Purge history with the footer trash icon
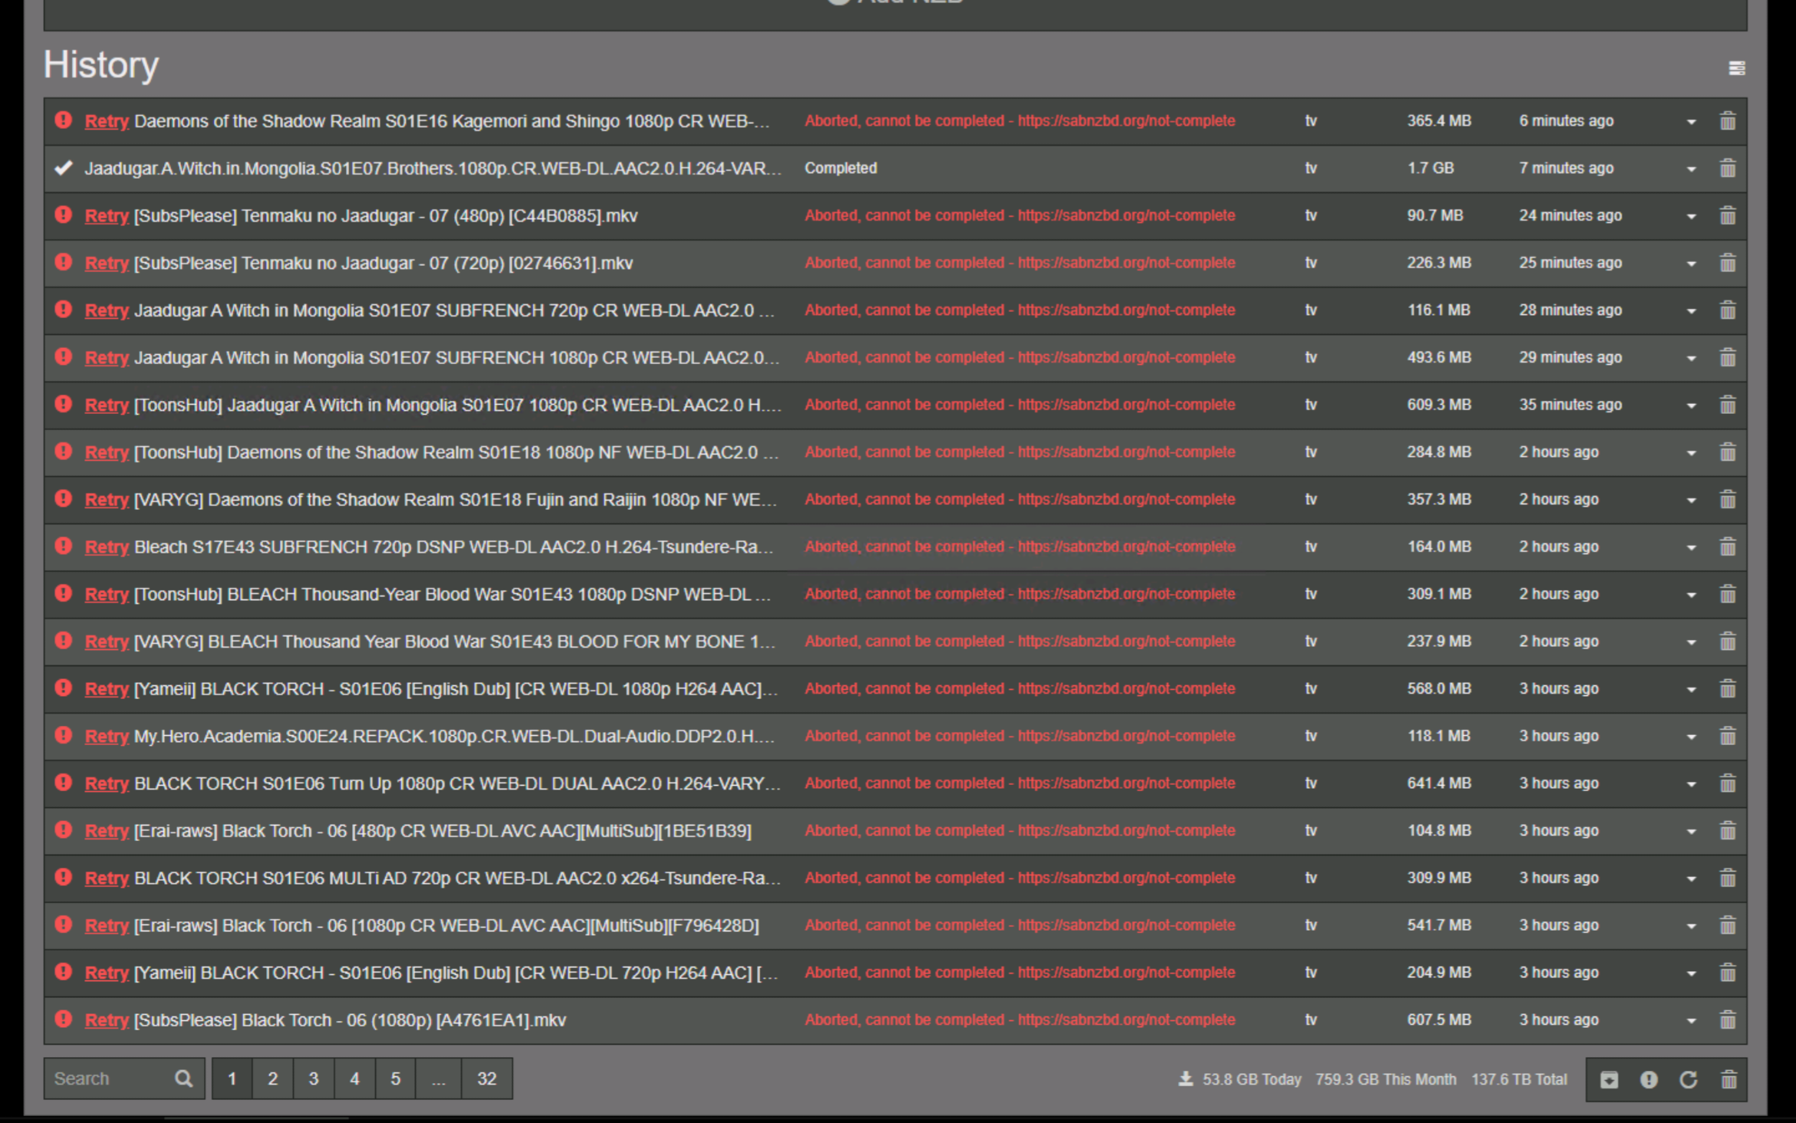Viewport: 1796px width, 1123px height. pos(1729,1080)
